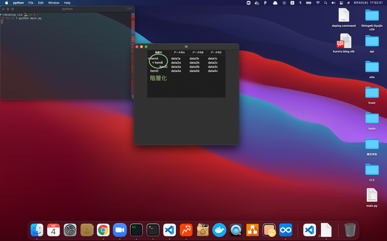Open the blank document in the dock
This screenshot has width=387, height=241.
[x=326, y=230]
